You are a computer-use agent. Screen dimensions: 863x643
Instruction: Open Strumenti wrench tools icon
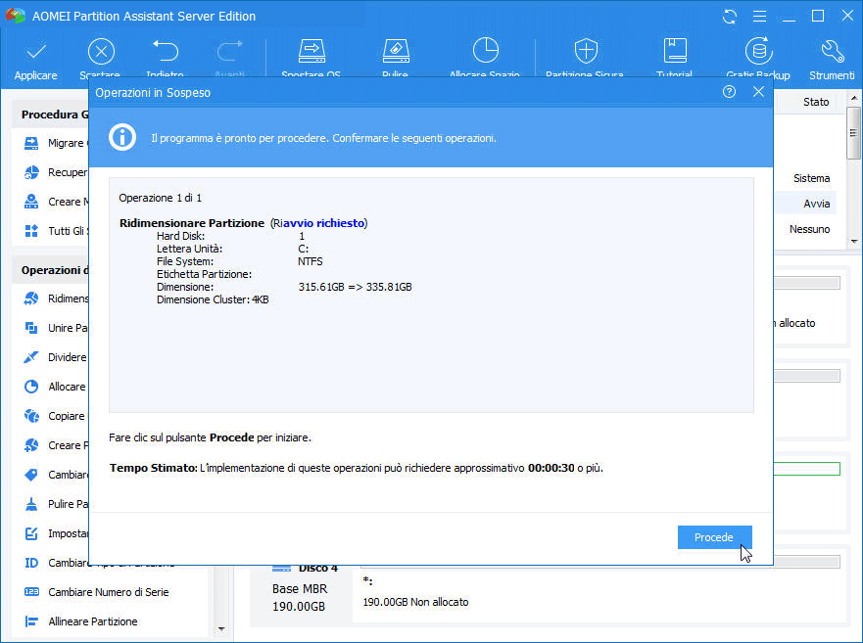pos(832,51)
